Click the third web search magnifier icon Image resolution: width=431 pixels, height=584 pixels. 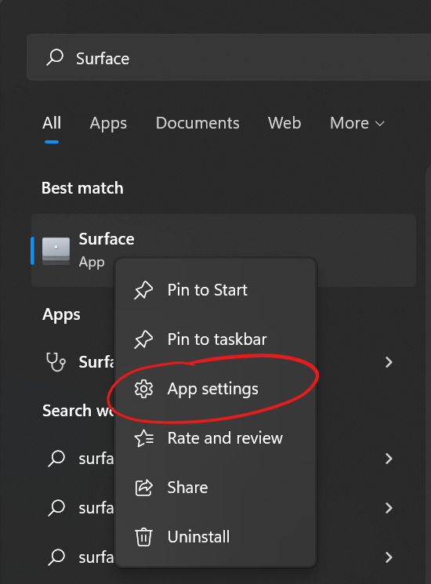click(x=56, y=557)
